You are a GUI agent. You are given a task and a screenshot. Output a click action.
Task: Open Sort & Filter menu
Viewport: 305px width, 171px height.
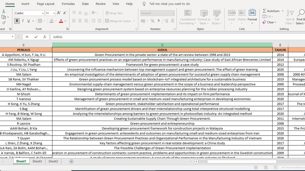[290, 17]
